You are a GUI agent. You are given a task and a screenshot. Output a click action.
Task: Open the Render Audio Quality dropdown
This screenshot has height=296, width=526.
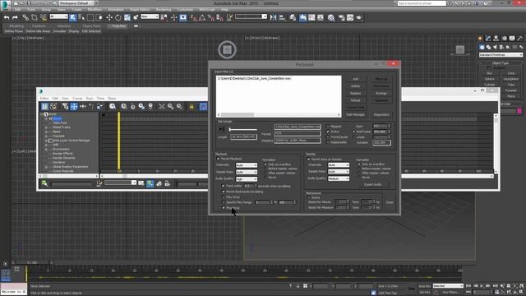click(x=338, y=178)
